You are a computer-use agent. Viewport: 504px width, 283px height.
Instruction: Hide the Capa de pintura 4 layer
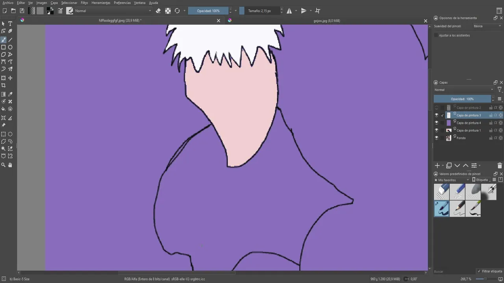(x=436, y=123)
